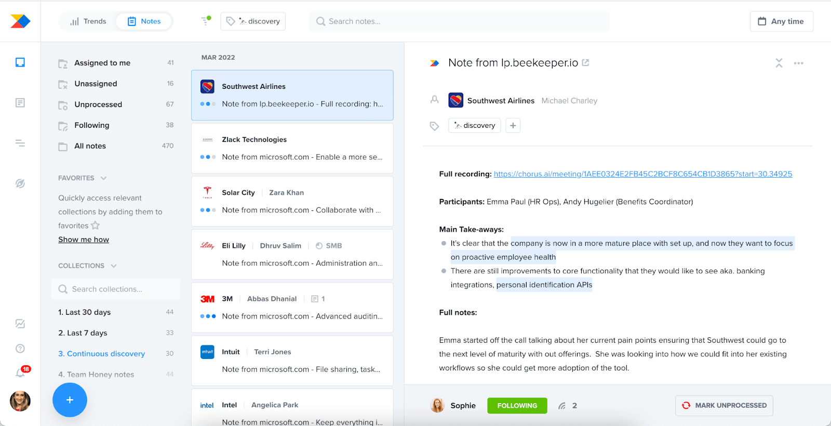Open the Intuit note card
831x426 pixels.
click(292, 361)
